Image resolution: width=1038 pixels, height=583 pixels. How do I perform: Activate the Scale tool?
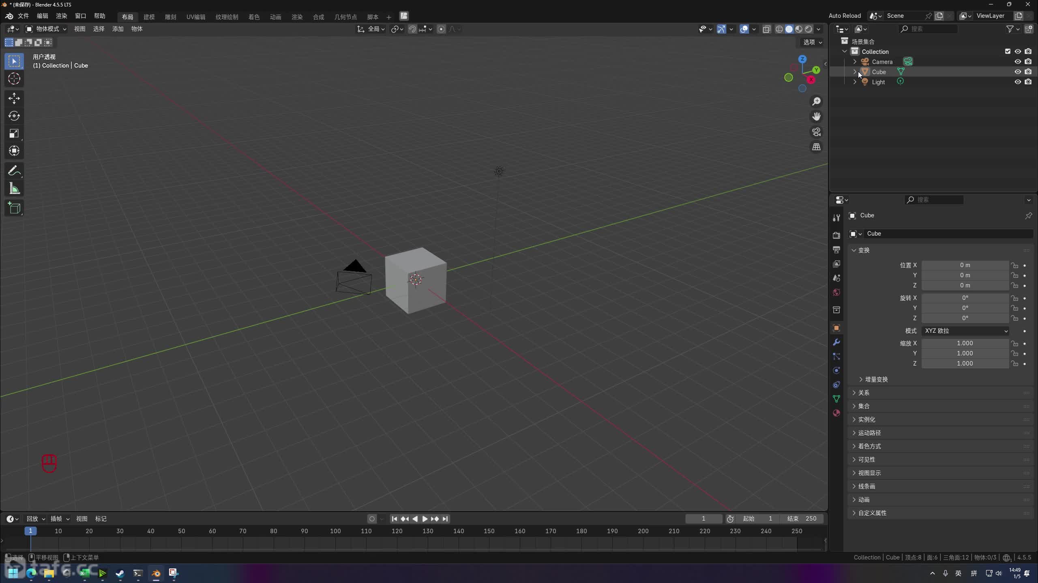click(14, 134)
